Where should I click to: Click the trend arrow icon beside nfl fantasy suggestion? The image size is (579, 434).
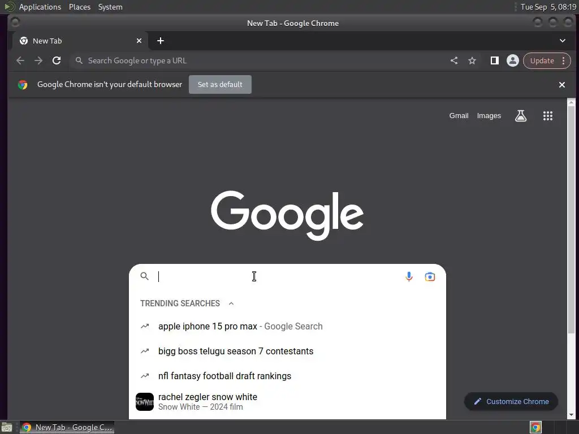coord(145,376)
